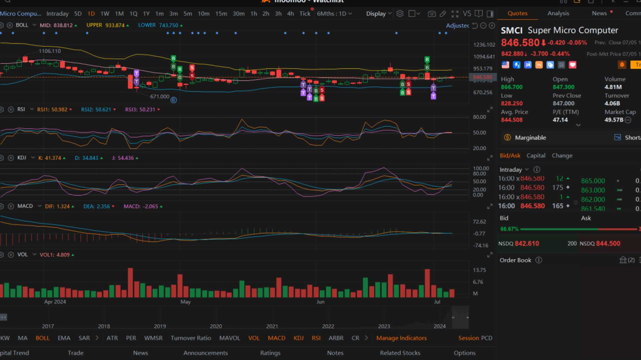Expand the RSI panel with arrows icon
The width and height of the screenshot is (641, 360).
(490, 110)
